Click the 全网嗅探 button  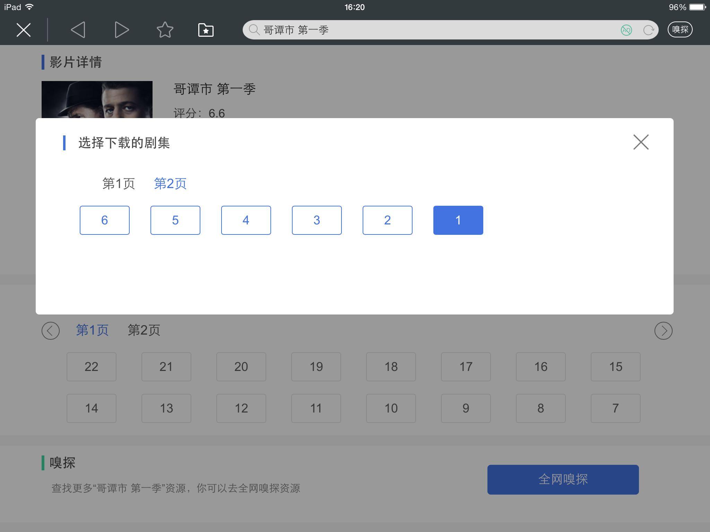(x=563, y=479)
